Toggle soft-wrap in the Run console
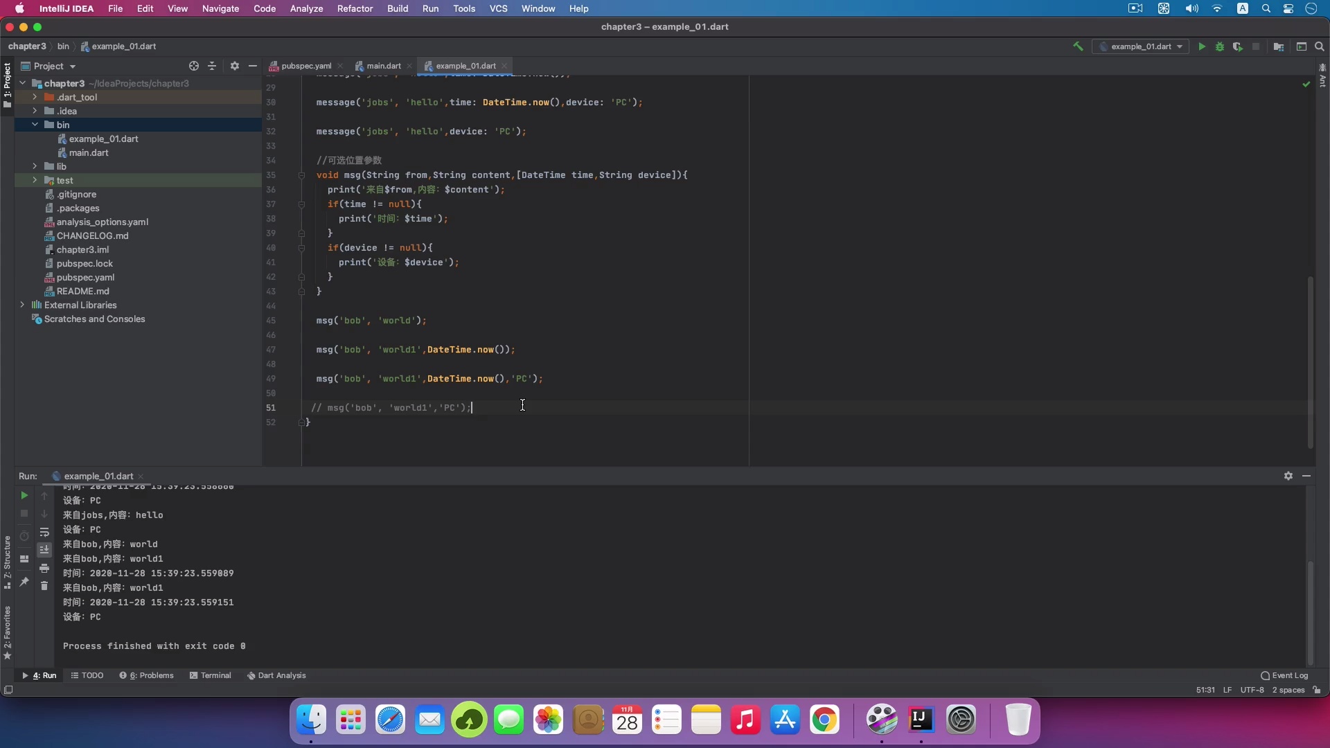Screen dimensions: 1330x748 point(44,532)
